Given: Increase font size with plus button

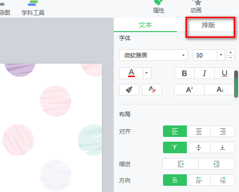Looking at the screenshot, I should point(230,52).
